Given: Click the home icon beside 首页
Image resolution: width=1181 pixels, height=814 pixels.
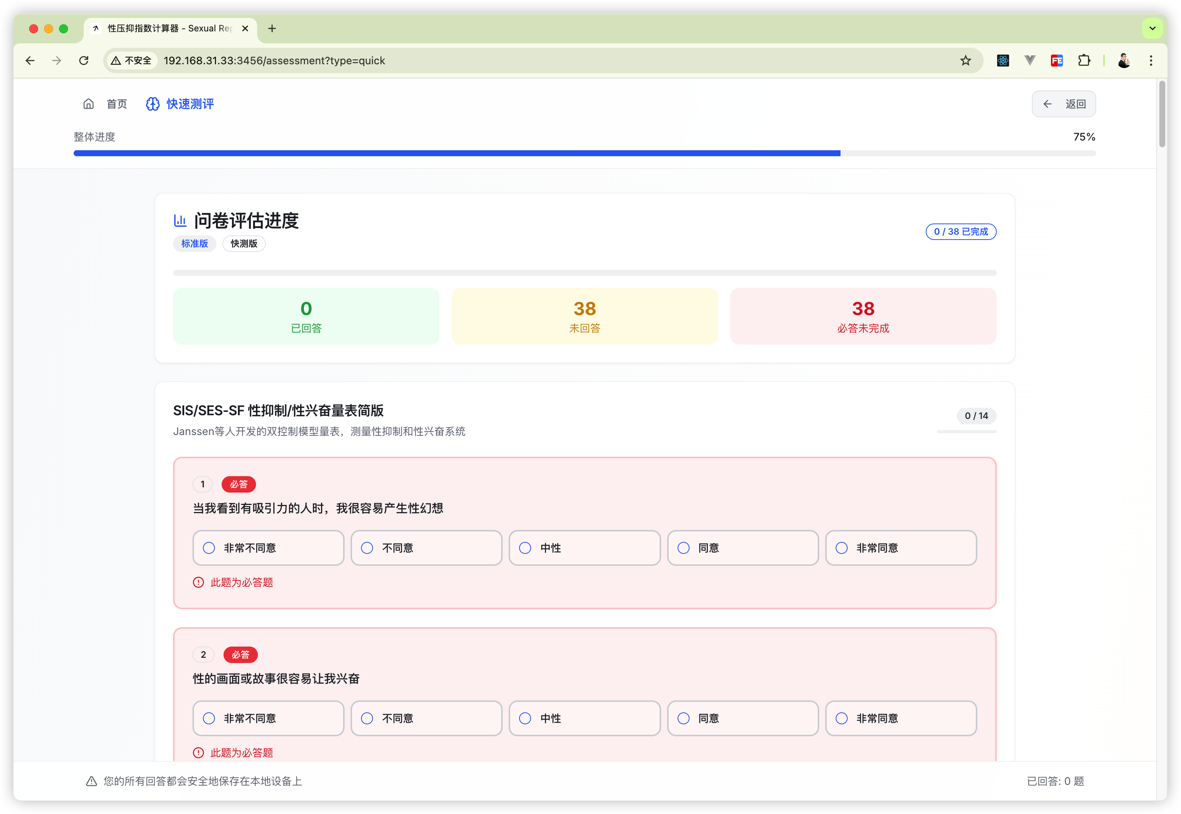Looking at the screenshot, I should 89,104.
